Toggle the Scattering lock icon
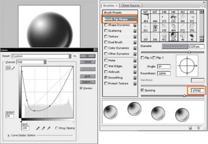The width and height of the screenshot is (208, 144). click(x=135, y=31)
